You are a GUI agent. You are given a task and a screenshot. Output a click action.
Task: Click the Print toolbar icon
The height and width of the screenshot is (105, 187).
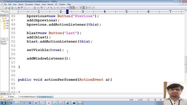19,8
